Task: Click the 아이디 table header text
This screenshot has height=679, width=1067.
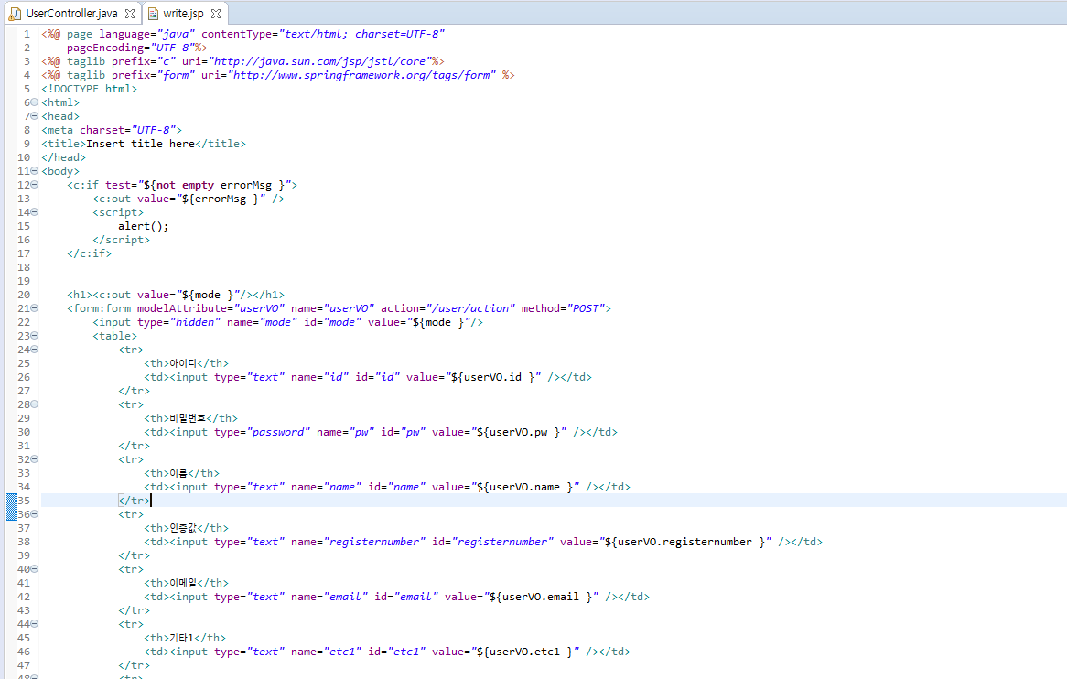Action: [183, 363]
